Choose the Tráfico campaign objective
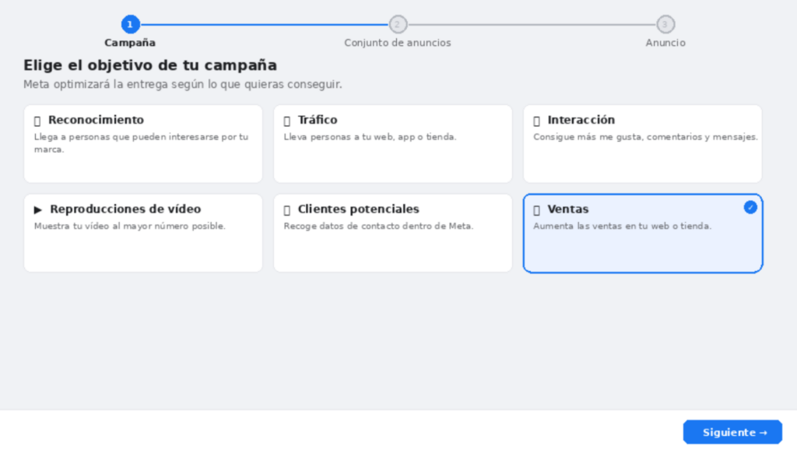The height and width of the screenshot is (450, 797). [393, 144]
